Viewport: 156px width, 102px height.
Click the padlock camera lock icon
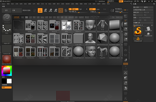point(126,60)
